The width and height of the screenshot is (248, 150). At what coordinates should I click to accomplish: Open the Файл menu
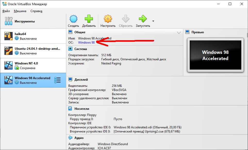point(6,11)
